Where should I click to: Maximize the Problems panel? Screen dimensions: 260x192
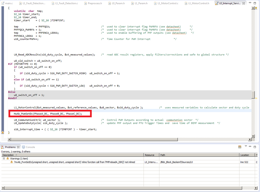[255, 147]
